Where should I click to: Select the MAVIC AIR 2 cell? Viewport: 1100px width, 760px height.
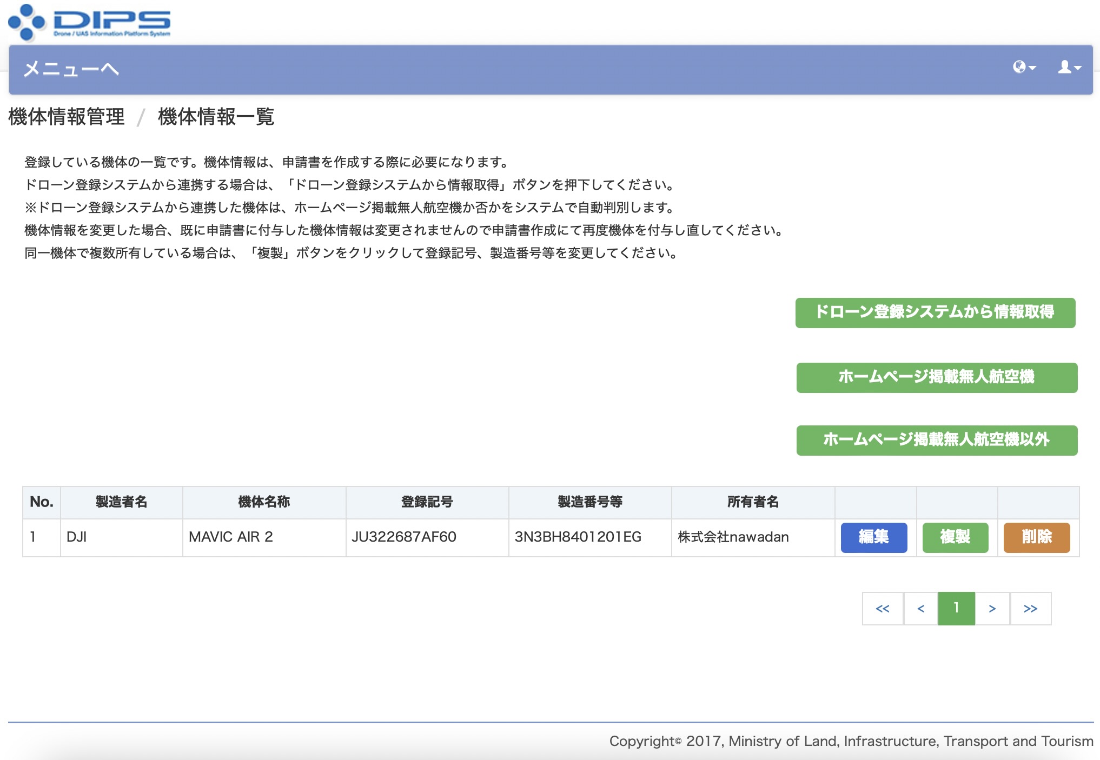pos(264,537)
